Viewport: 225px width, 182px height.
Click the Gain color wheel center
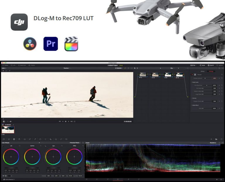coord(53,157)
